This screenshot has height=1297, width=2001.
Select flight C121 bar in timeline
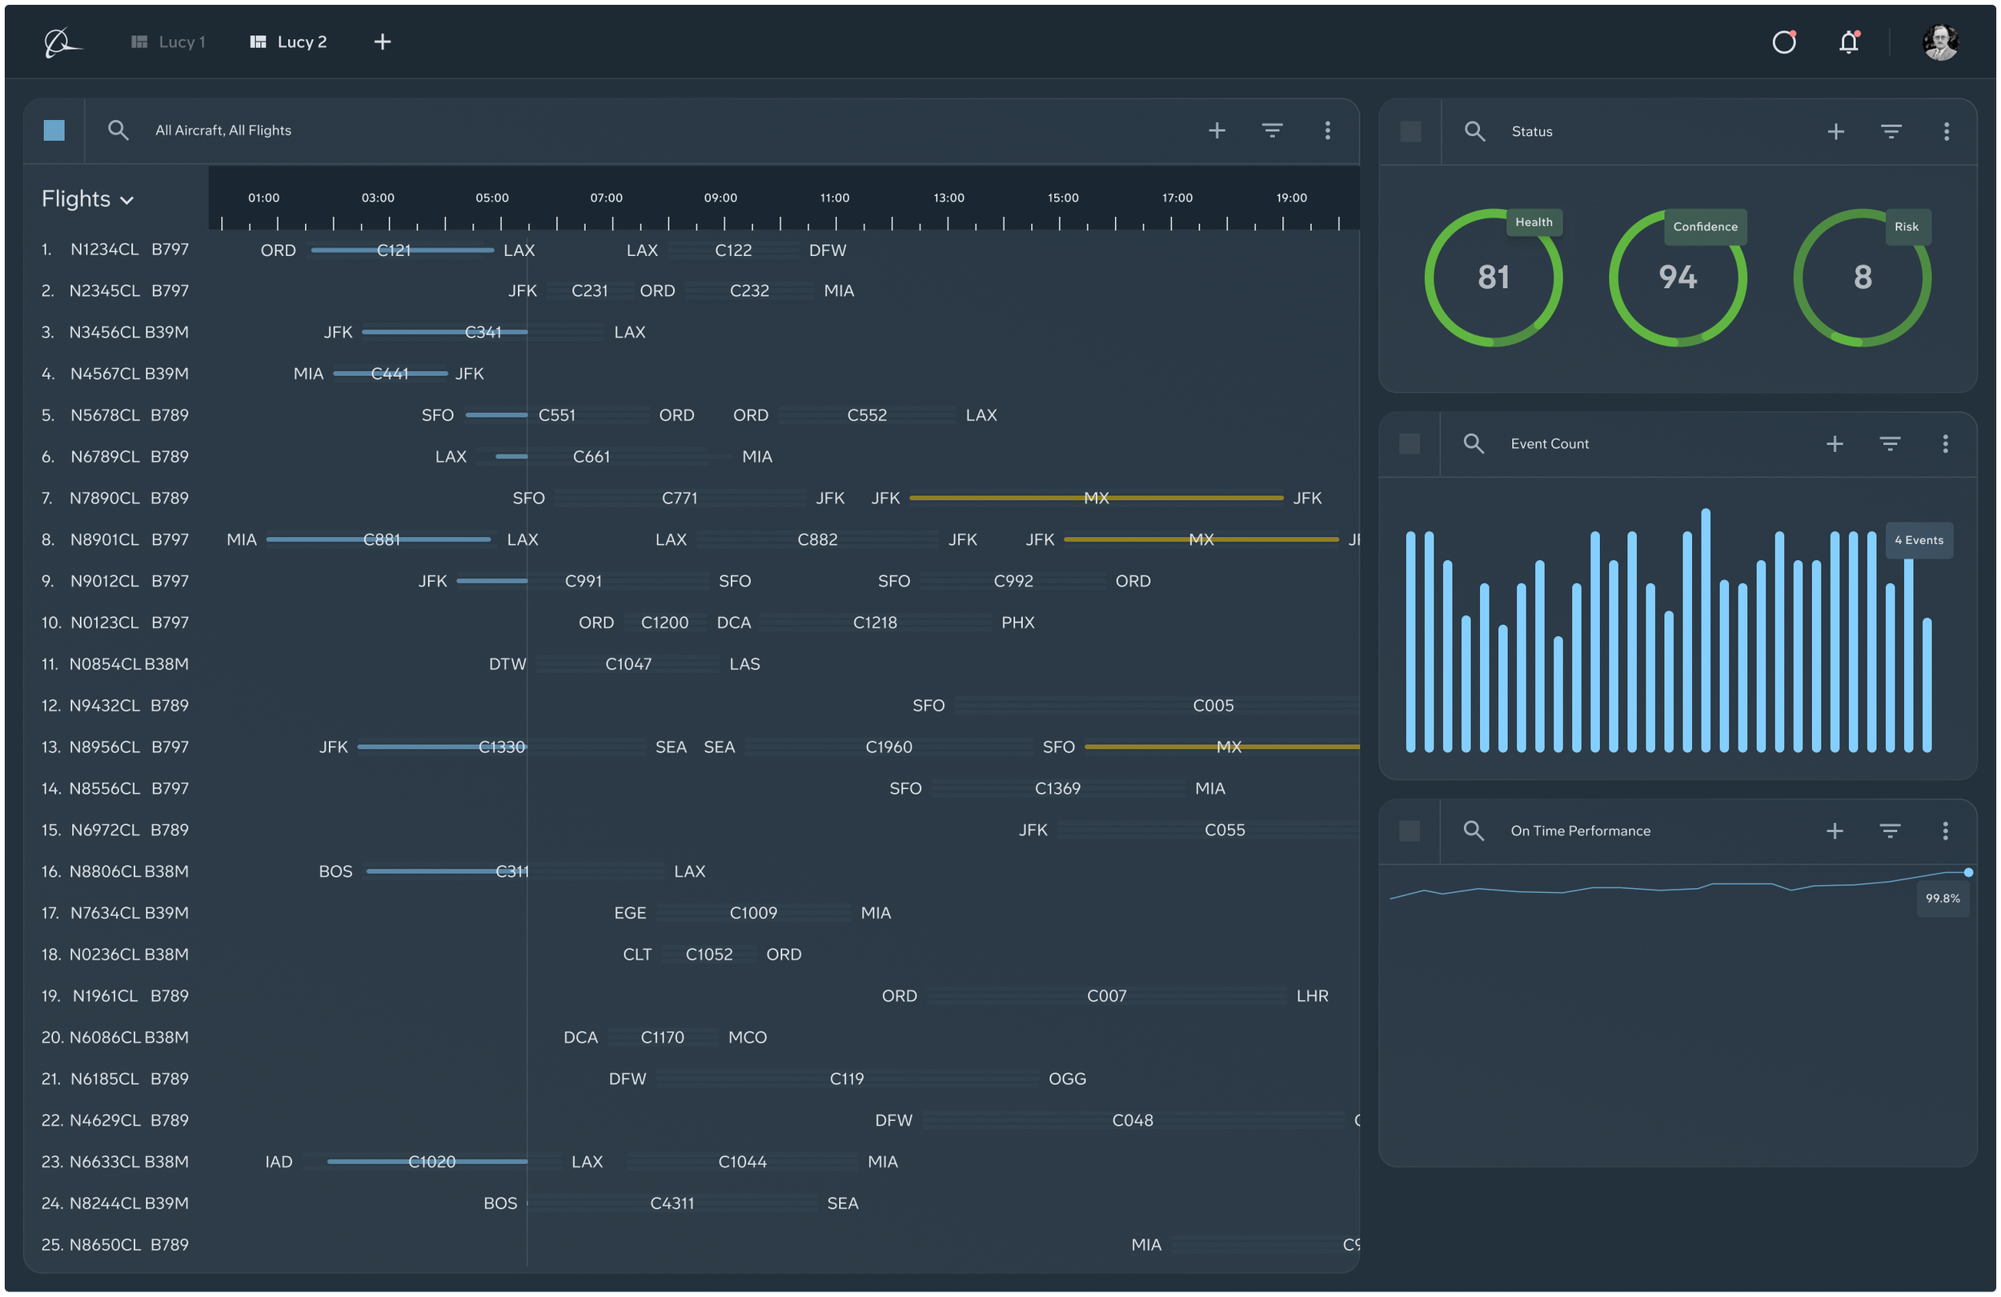(x=401, y=250)
